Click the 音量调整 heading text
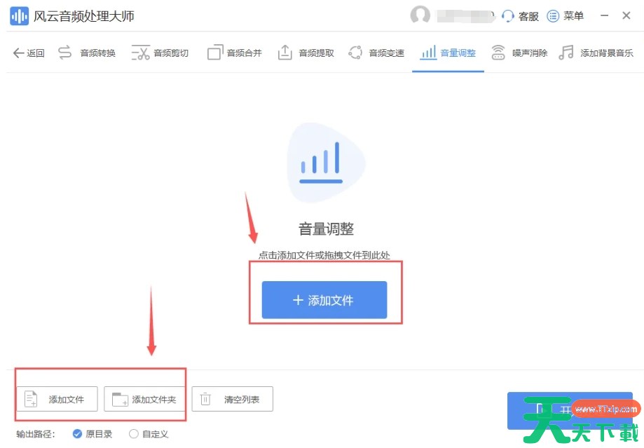644x448 pixels. pos(326,229)
